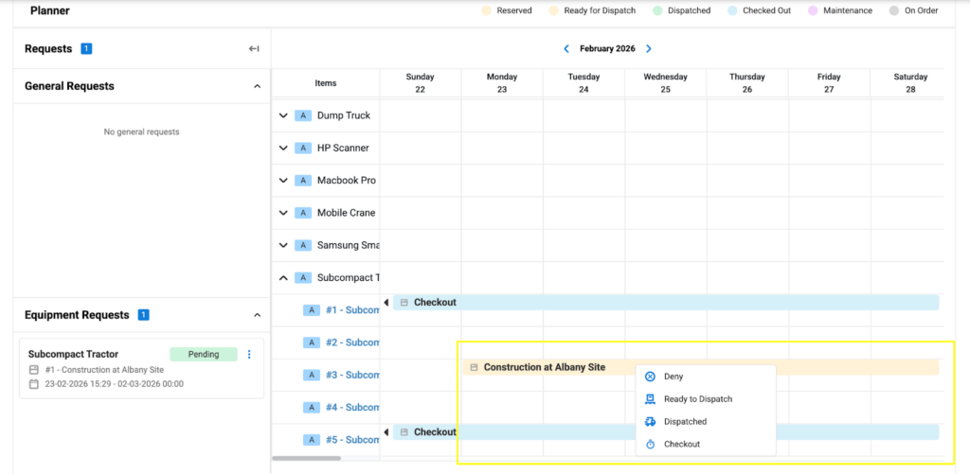Open the three-dot menu on Subcompact Tractor request
The height and width of the screenshot is (474, 970).
[249, 355]
